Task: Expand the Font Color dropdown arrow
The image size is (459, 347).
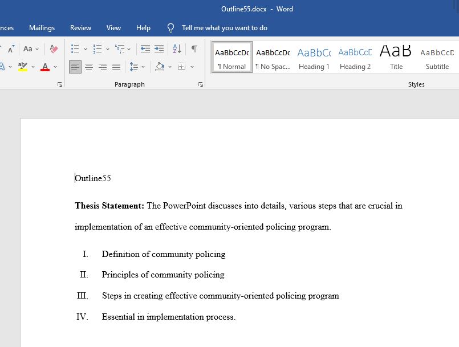Action: (x=55, y=67)
